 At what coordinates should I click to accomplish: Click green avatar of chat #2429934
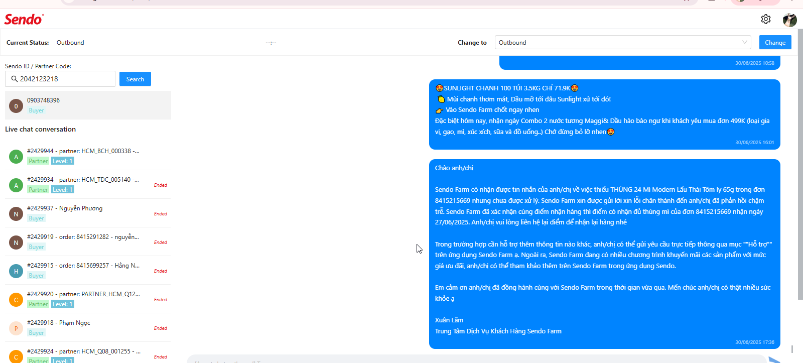(16, 185)
